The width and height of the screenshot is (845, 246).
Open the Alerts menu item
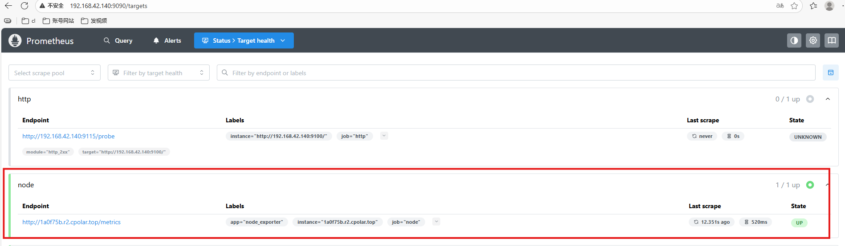point(167,40)
